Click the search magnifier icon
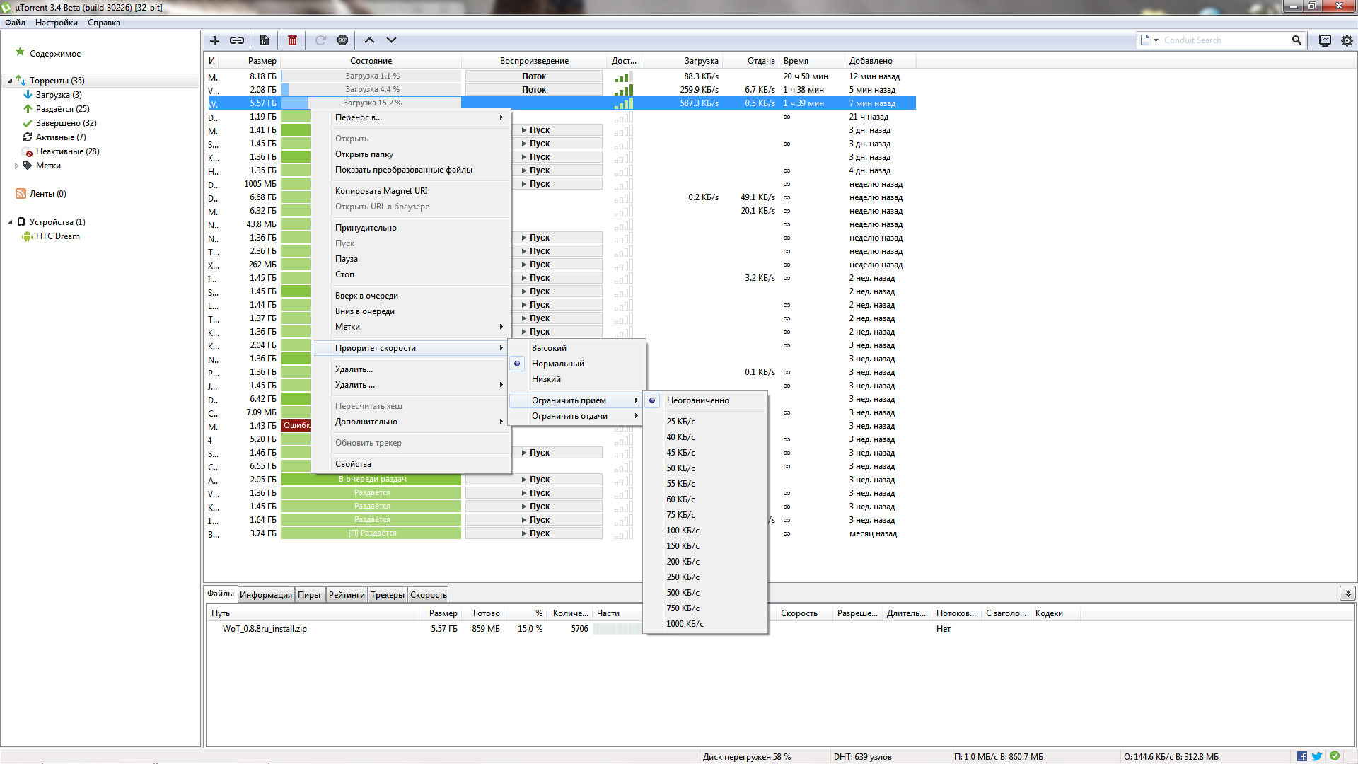This screenshot has width=1358, height=764. (x=1296, y=40)
